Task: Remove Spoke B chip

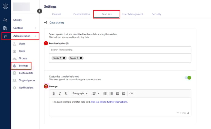Action: [81, 58]
